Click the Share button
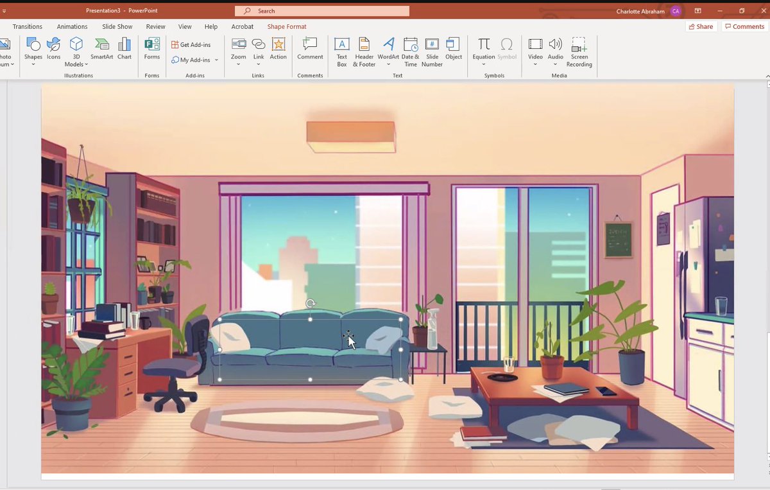Image resolution: width=770 pixels, height=490 pixels. 700,26
